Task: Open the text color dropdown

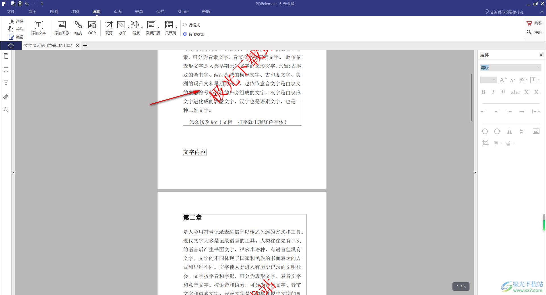Action: click(x=535, y=80)
